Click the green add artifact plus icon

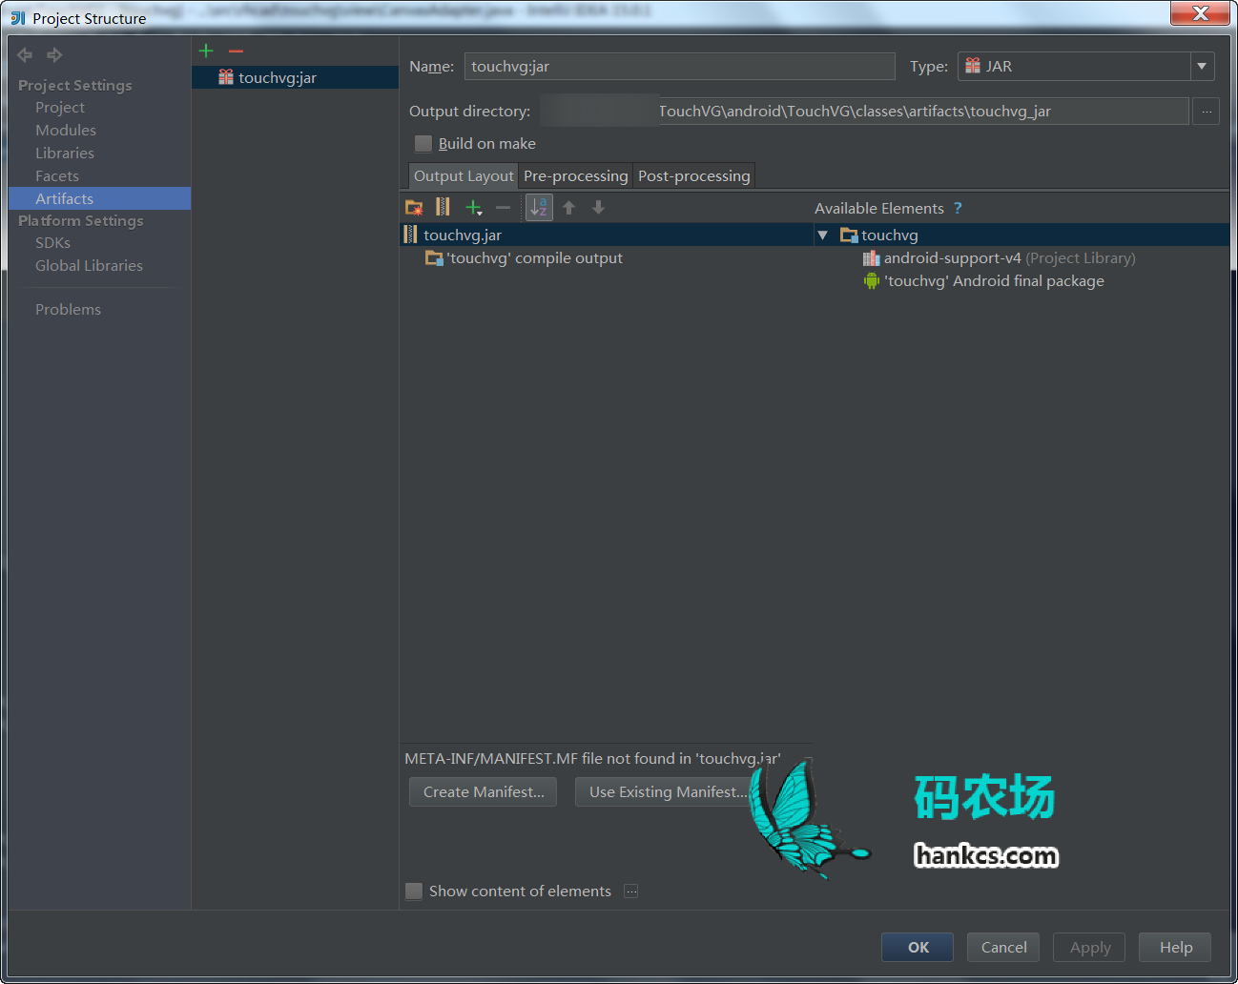pyautogui.click(x=206, y=51)
